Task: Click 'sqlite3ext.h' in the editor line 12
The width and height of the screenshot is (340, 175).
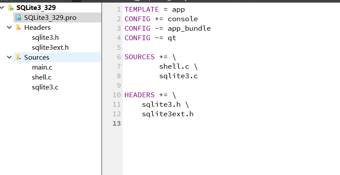Action: 168,114
